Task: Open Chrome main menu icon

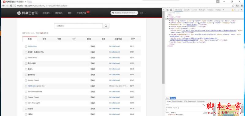Action: tap(242, 6)
